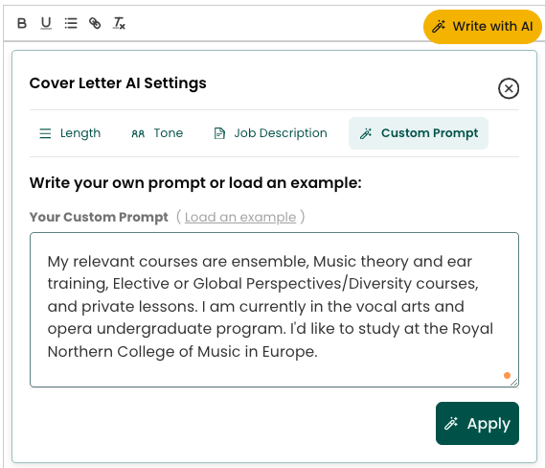This screenshot has height=468, width=545.
Task: Close the Cover Letter AI Settings panel
Action: (x=509, y=88)
